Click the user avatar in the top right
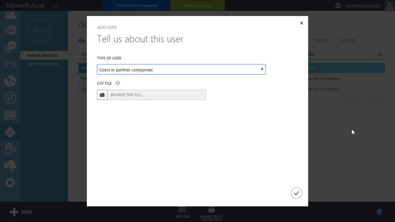This screenshot has height=222, width=395. 389,5
